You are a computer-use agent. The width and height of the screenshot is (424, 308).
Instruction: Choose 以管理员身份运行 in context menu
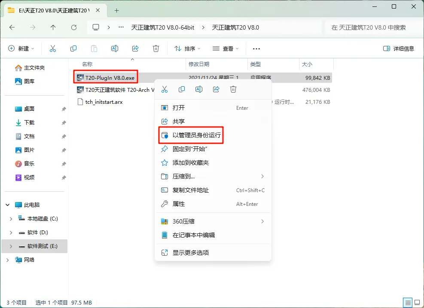[x=213, y=135]
